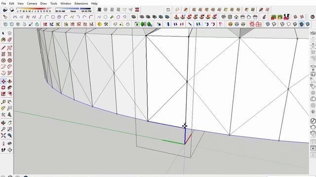Image resolution: width=316 pixels, height=177 pixels.
Task: Choose the Rotate tool
Action: pos(3,88)
